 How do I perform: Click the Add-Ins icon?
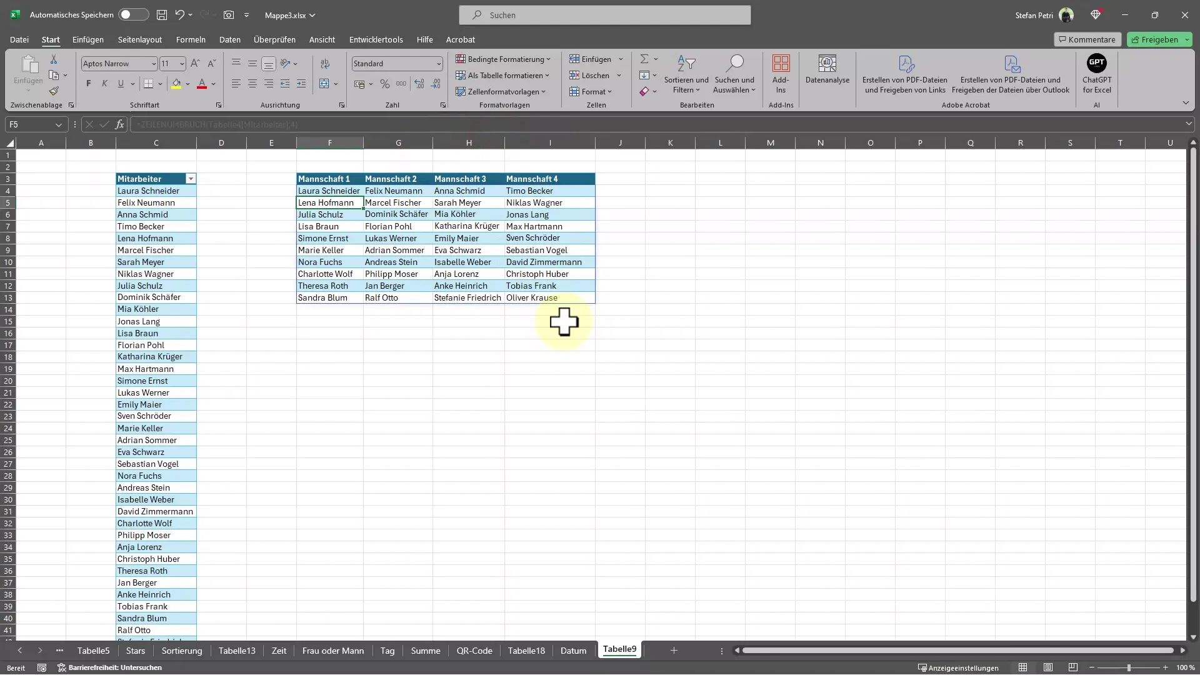click(x=781, y=63)
